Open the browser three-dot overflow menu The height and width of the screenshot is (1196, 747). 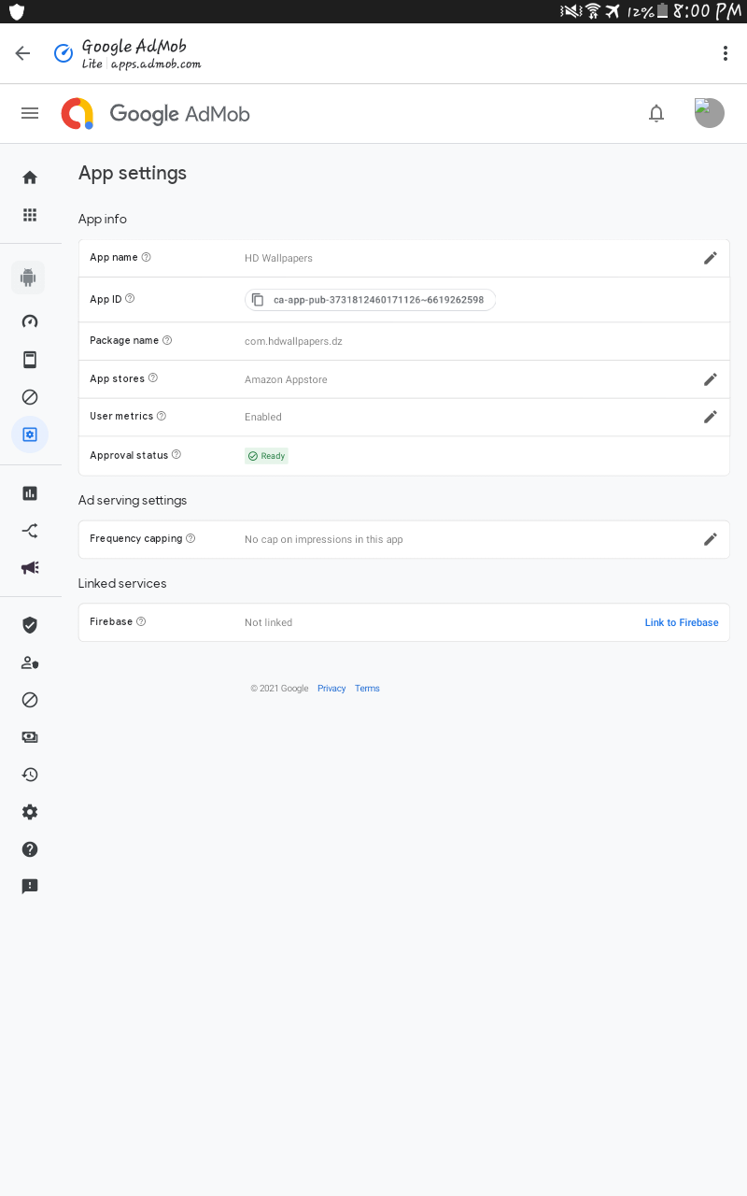(725, 53)
